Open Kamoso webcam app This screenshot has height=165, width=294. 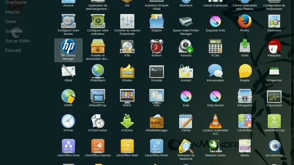tap(186, 48)
